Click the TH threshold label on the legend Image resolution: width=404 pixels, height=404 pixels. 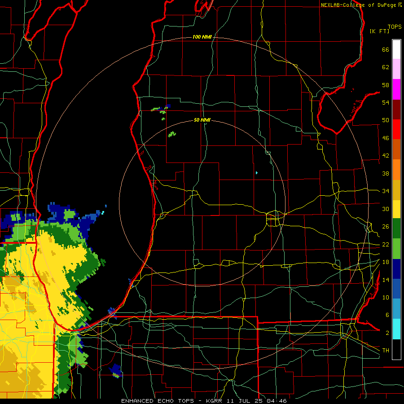click(386, 351)
